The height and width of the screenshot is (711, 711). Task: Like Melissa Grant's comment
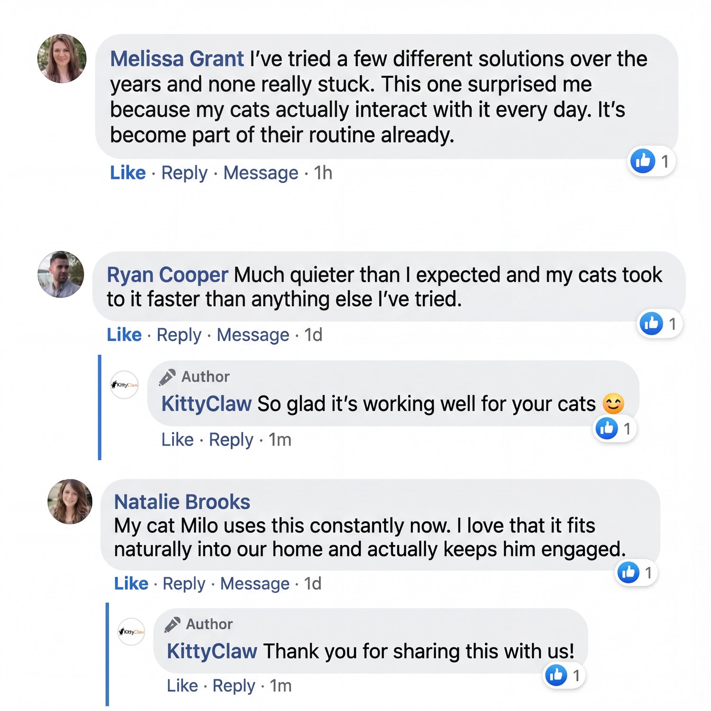[128, 173]
